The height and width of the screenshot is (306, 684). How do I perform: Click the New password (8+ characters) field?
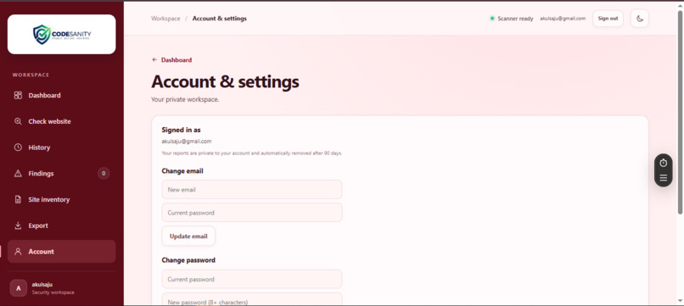(252, 300)
